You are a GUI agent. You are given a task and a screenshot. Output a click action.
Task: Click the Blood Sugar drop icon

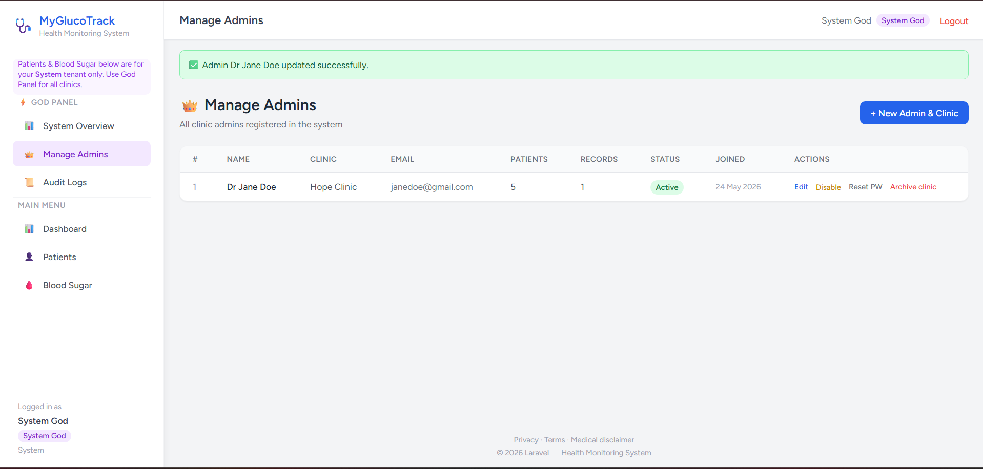click(x=29, y=285)
